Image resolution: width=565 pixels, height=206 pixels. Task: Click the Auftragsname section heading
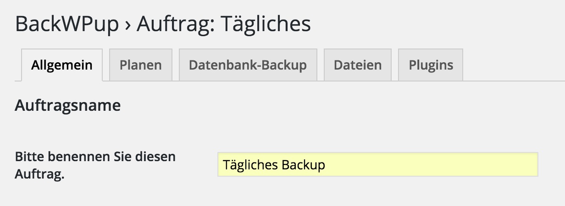pyautogui.click(x=68, y=106)
